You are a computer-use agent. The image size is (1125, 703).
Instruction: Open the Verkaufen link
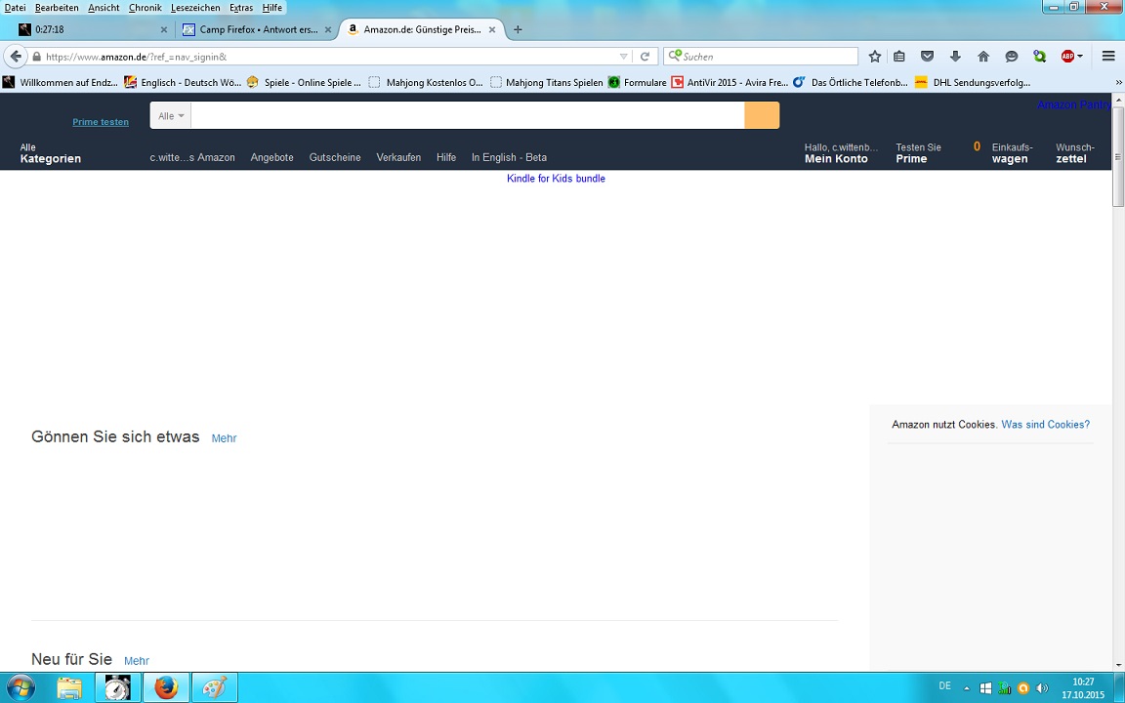(x=398, y=157)
